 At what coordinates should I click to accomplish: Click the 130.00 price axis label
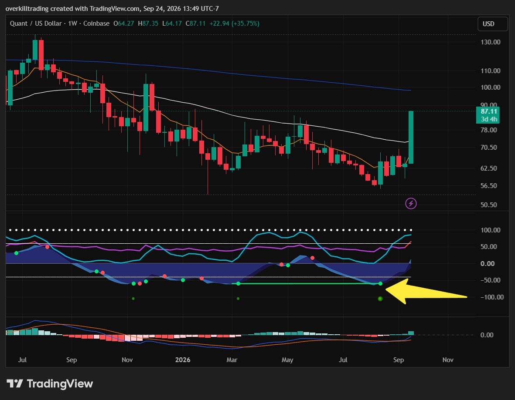point(491,42)
